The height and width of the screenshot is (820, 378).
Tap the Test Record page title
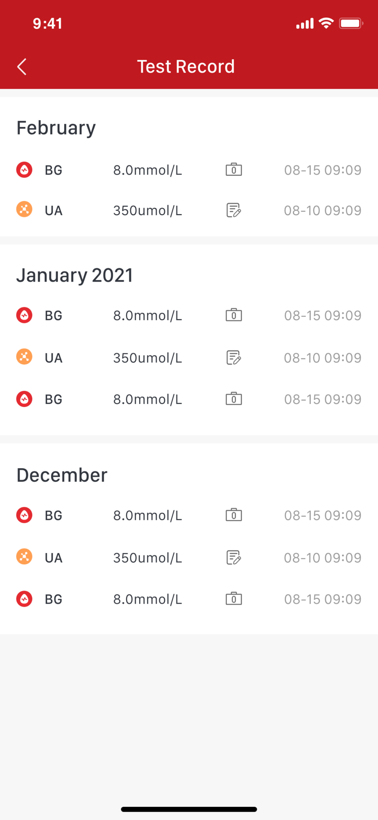click(x=186, y=67)
